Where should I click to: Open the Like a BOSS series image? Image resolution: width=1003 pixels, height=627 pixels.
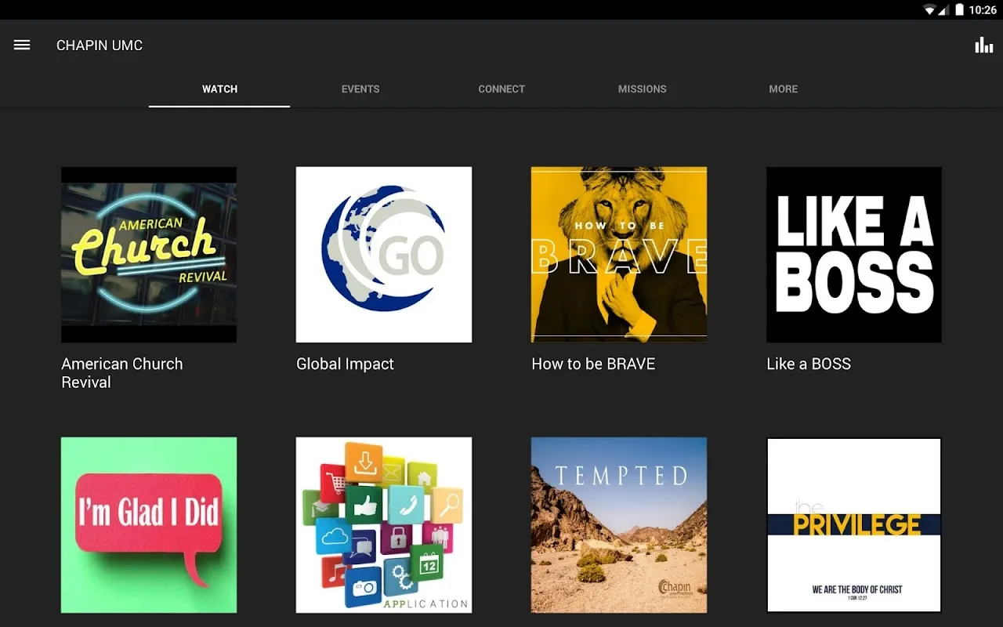pyautogui.click(x=854, y=255)
